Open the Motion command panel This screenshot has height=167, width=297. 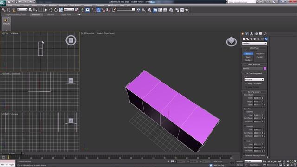(x=256, y=34)
